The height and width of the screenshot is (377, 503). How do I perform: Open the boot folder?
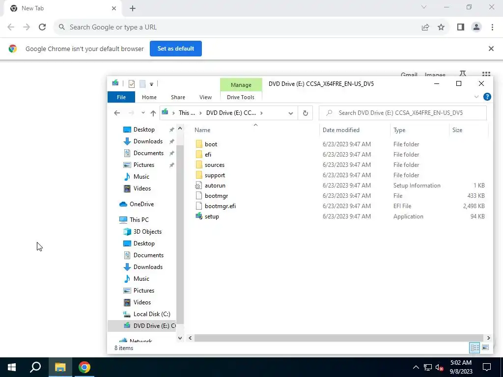coord(211,144)
